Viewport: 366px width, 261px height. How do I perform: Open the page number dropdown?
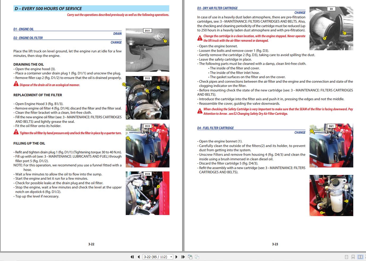coord(171,257)
